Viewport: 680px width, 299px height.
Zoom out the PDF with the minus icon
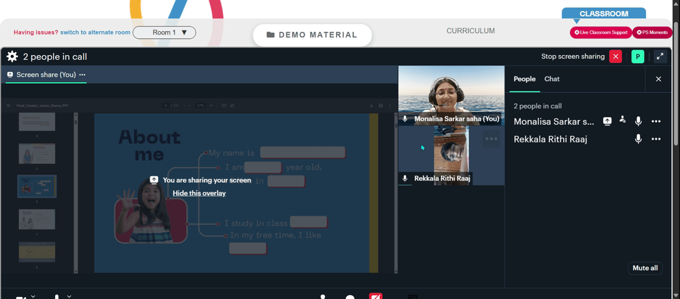pyautogui.click(x=190, y=106)
